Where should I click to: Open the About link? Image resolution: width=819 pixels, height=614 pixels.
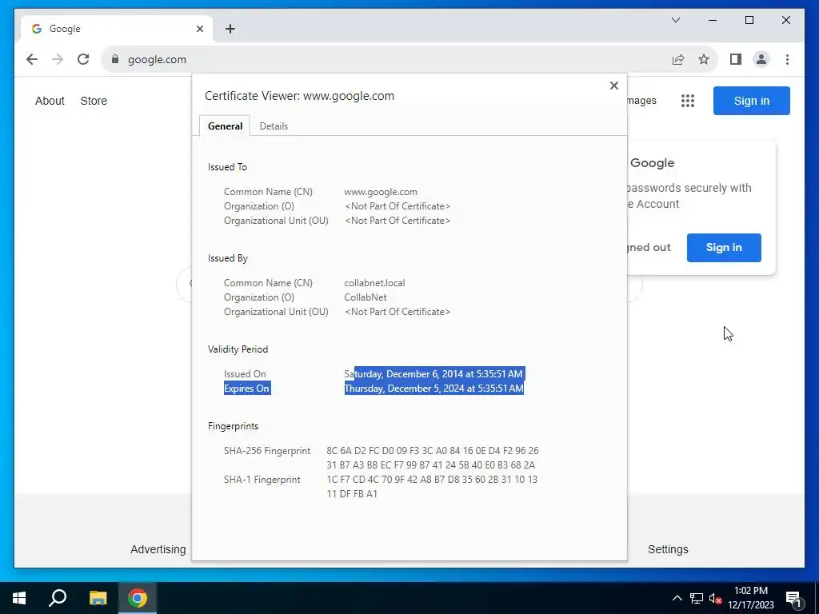click(50, 101)
